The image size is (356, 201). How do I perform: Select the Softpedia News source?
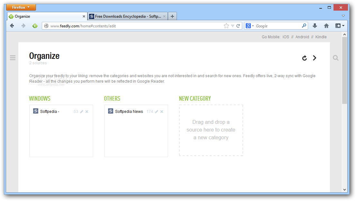(129, 112)
